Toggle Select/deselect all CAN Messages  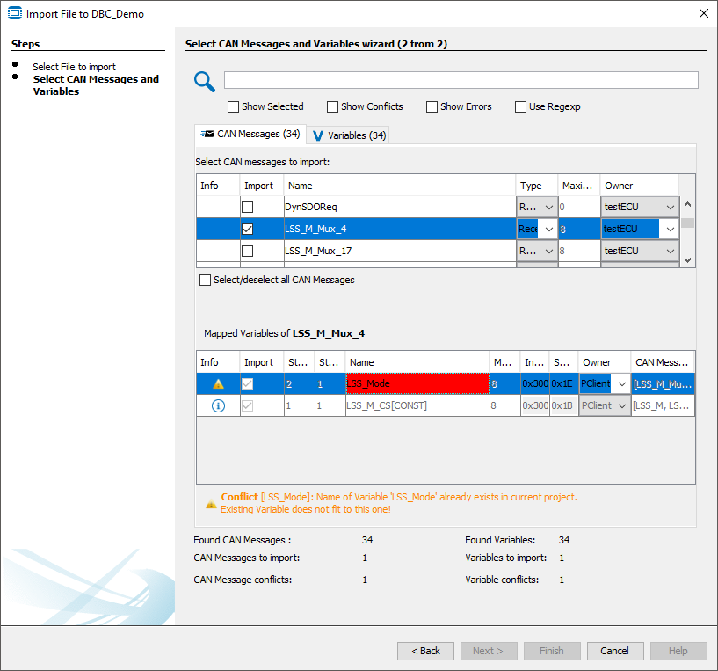click(202, 280)
